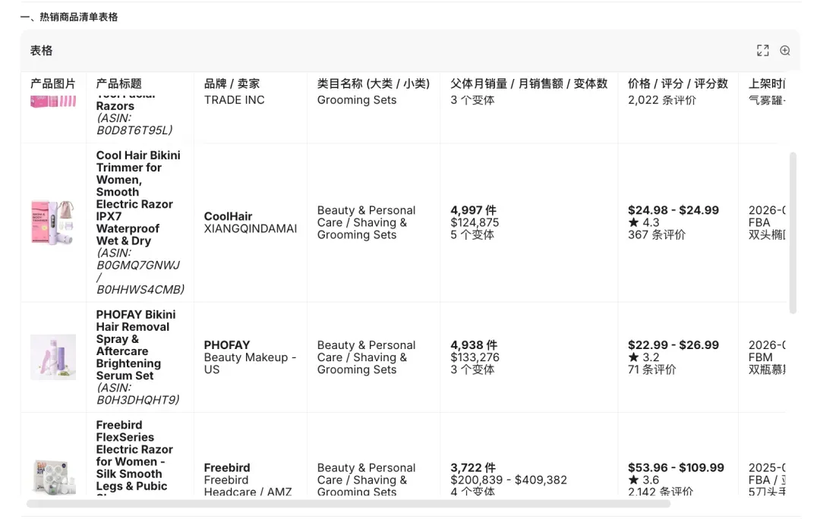The image size is (820, 519).
Task: Select the 产品标题 column header
Action: point(118,83)
